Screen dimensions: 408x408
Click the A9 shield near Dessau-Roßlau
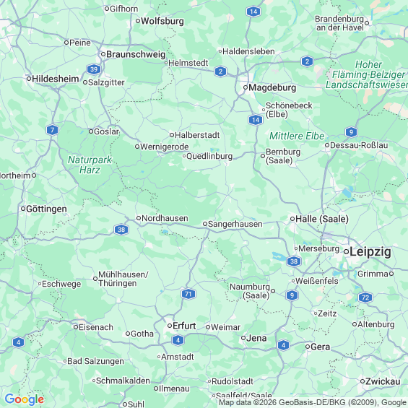click(351, 132)
